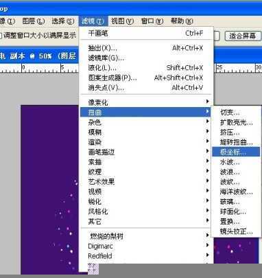Open the 选择 (S) menu
This screenshot has width=262, height=278.
(63, 21)
